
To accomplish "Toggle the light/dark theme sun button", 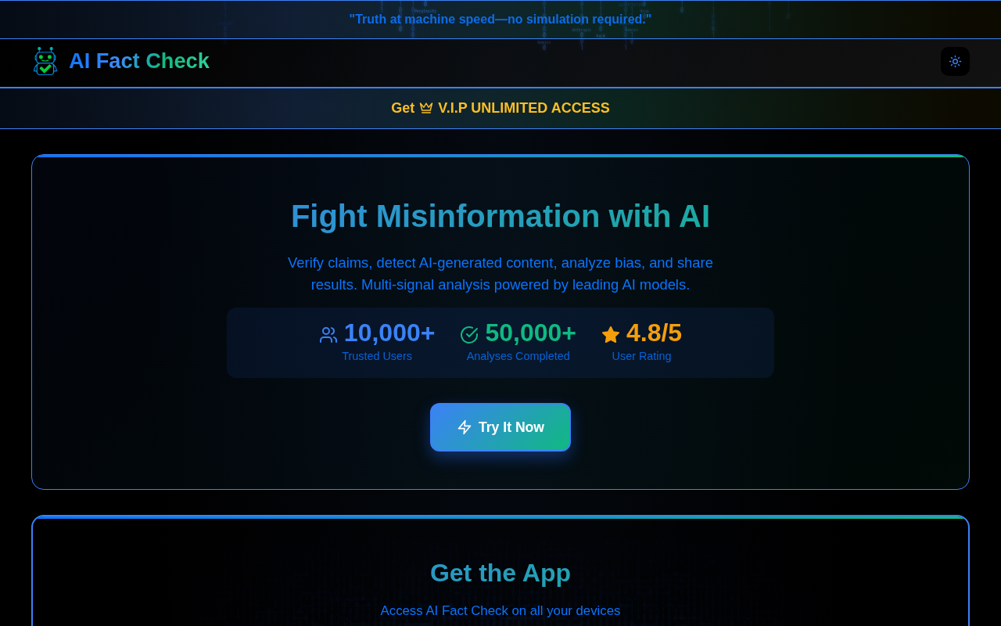I will (x=955, y=62).
